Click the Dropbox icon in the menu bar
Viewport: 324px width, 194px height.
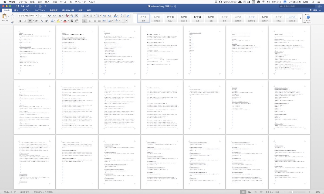pyautogui.click(x=216, y=2)
